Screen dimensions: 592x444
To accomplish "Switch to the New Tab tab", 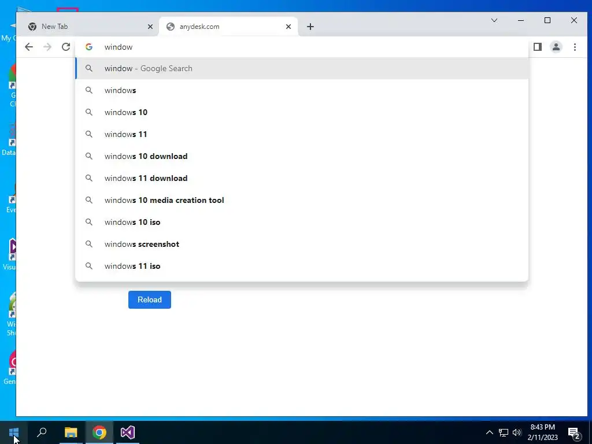I will [x=90, y=27].
